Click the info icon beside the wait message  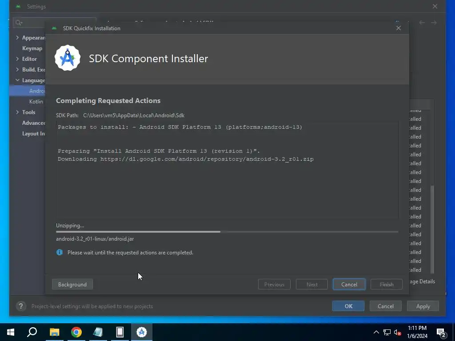click(x=60, y=252)
